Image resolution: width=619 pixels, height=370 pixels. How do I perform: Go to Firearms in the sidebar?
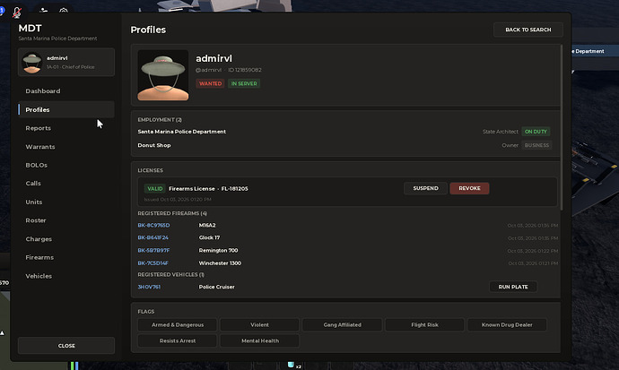tap(66, 257)
